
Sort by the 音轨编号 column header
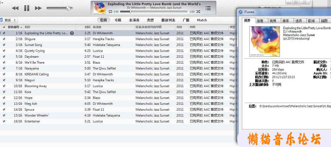point(15,27)
